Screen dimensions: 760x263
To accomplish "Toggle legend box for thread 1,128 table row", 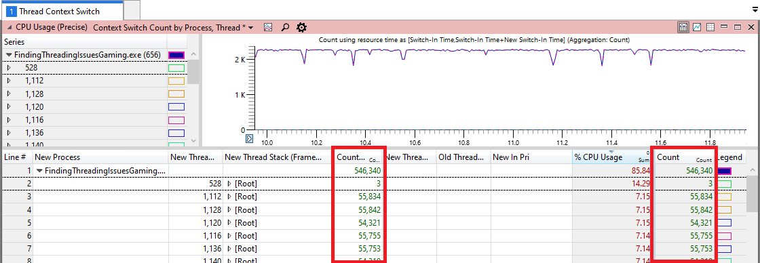I will (x=725, y=210).
